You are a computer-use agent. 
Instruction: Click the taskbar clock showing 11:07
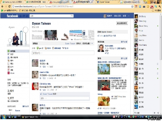pyautogui.click(x=156, y=117)
